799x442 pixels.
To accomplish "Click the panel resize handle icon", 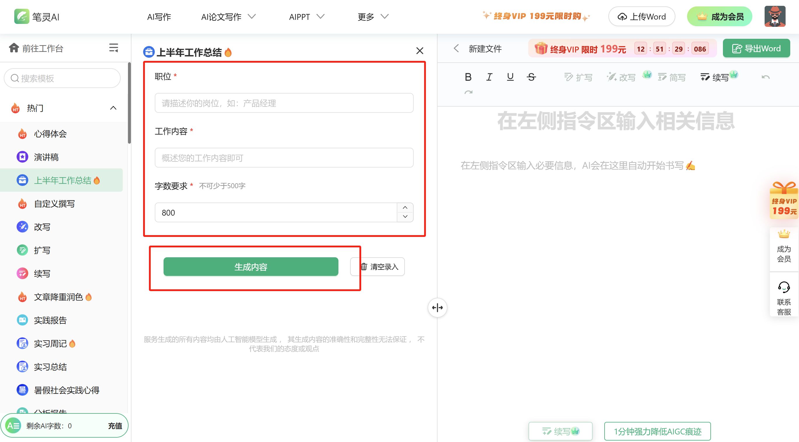I will coord(437,308).
